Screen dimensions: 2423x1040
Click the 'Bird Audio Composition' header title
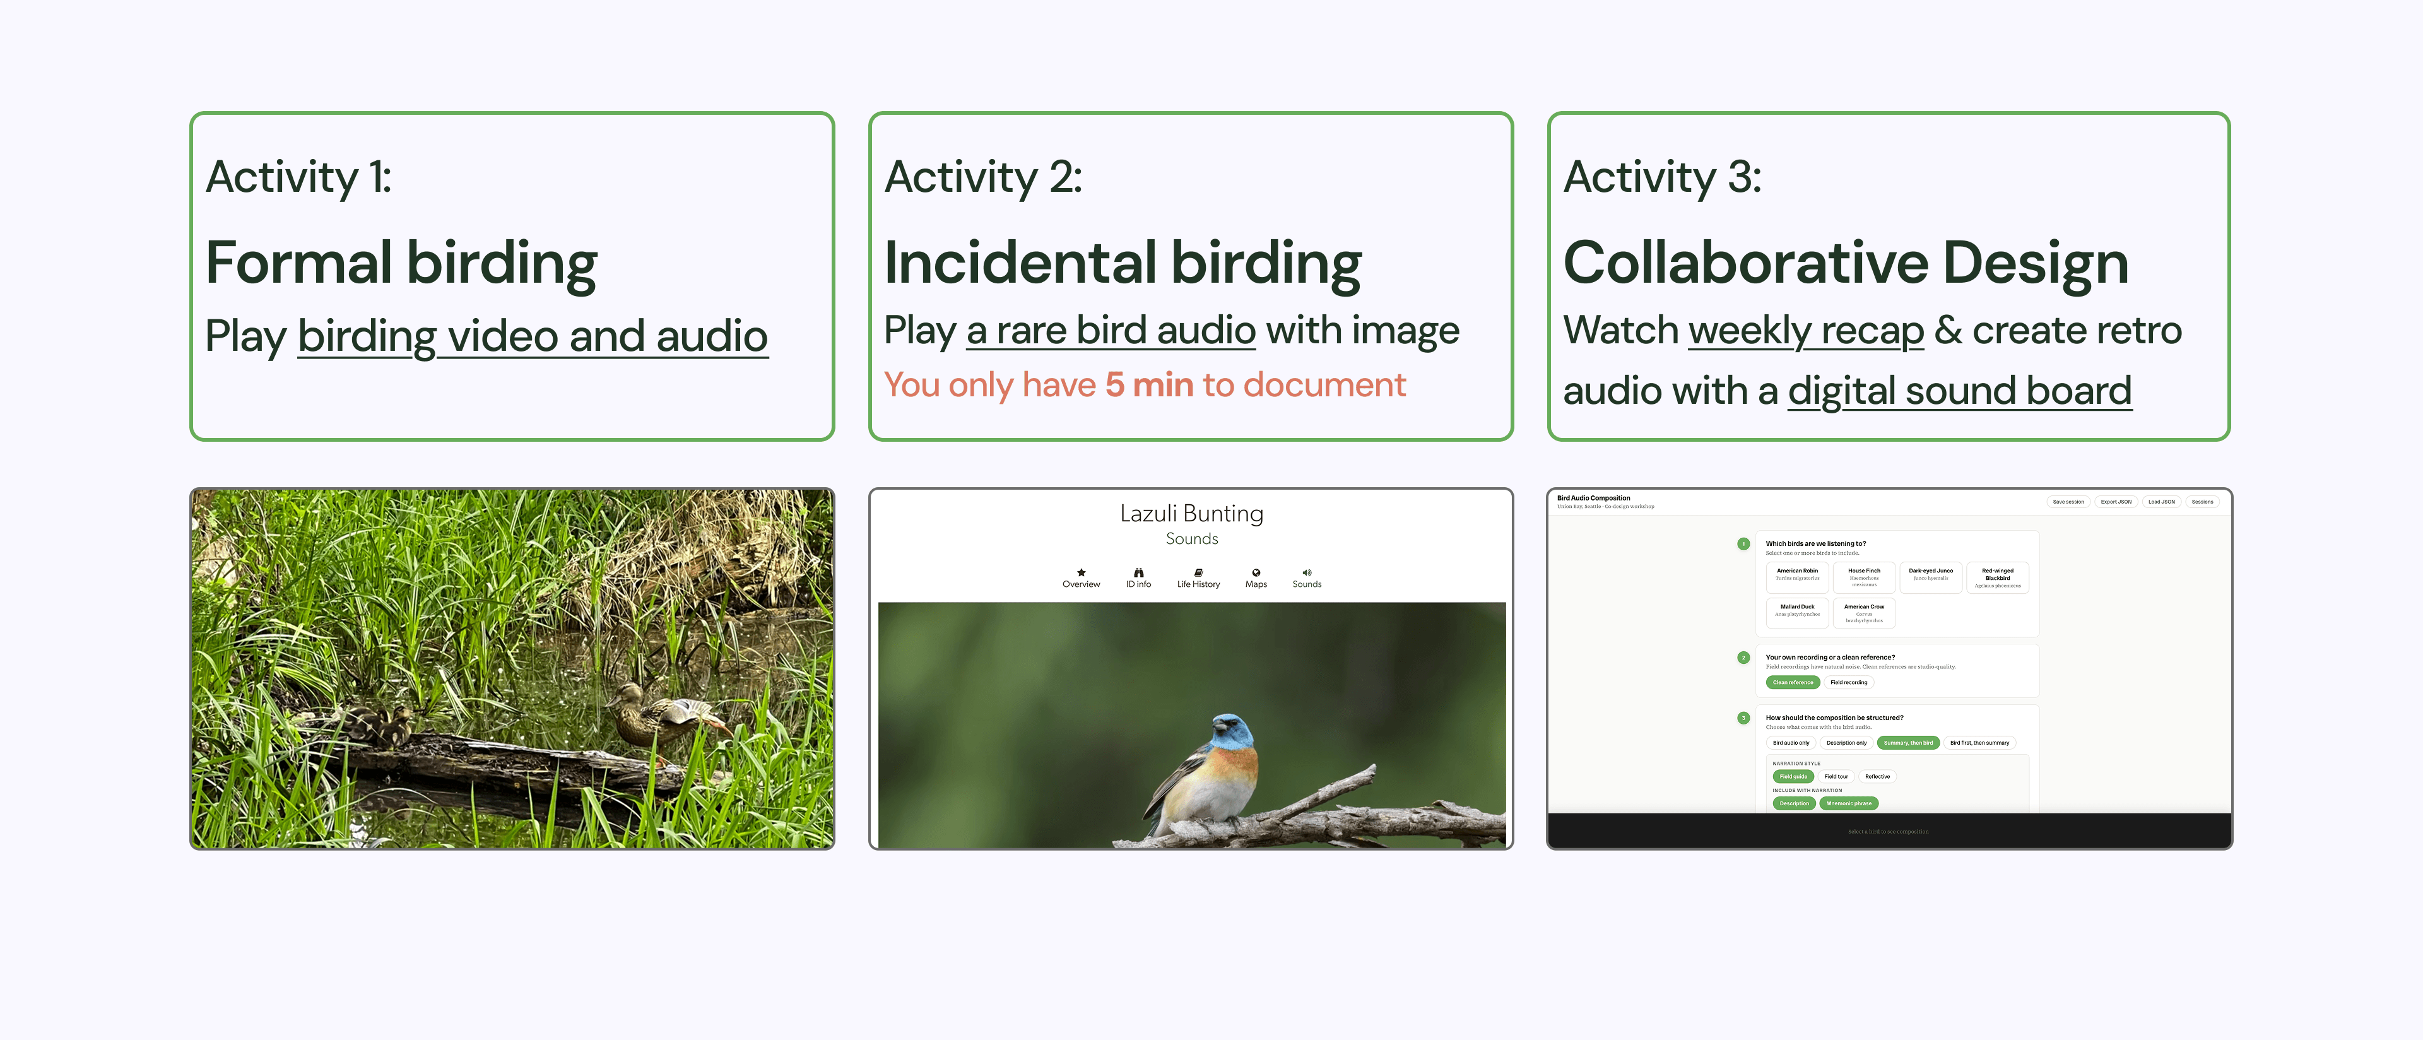tap(1593, 499)
